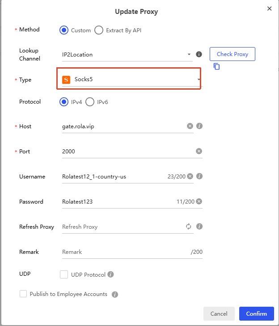Image resolution: width=279 pixels, height=326 pixels.
Task: Show the Username info icon
Action: 199,176
